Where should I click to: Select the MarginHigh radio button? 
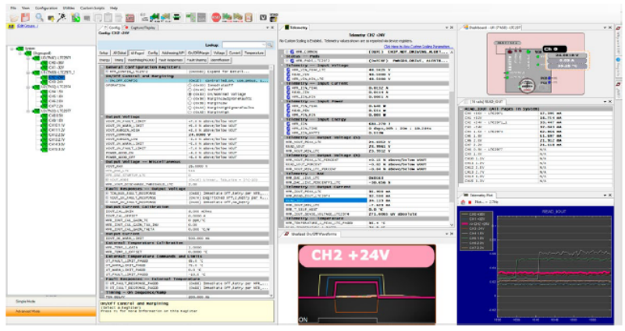190,112
